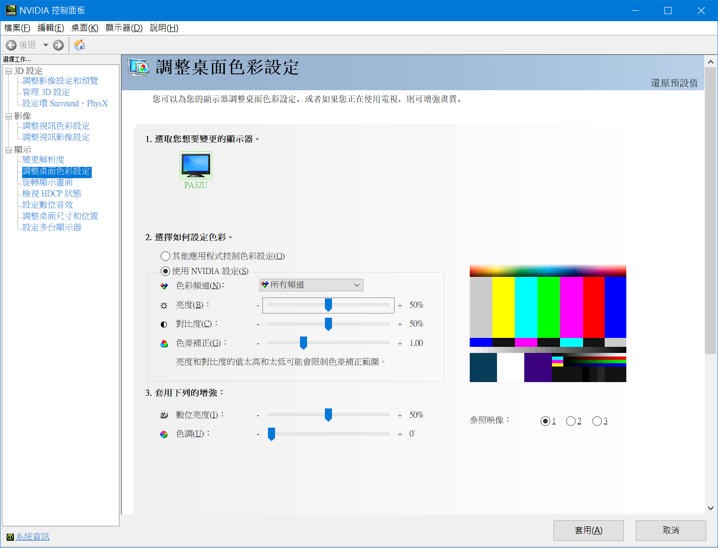Click the system information icon at bottom left

10,537
